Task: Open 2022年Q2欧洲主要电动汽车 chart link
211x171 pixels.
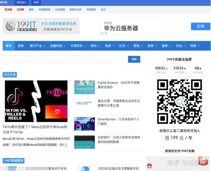Action: pyautogui.click(x=46, y=168)
